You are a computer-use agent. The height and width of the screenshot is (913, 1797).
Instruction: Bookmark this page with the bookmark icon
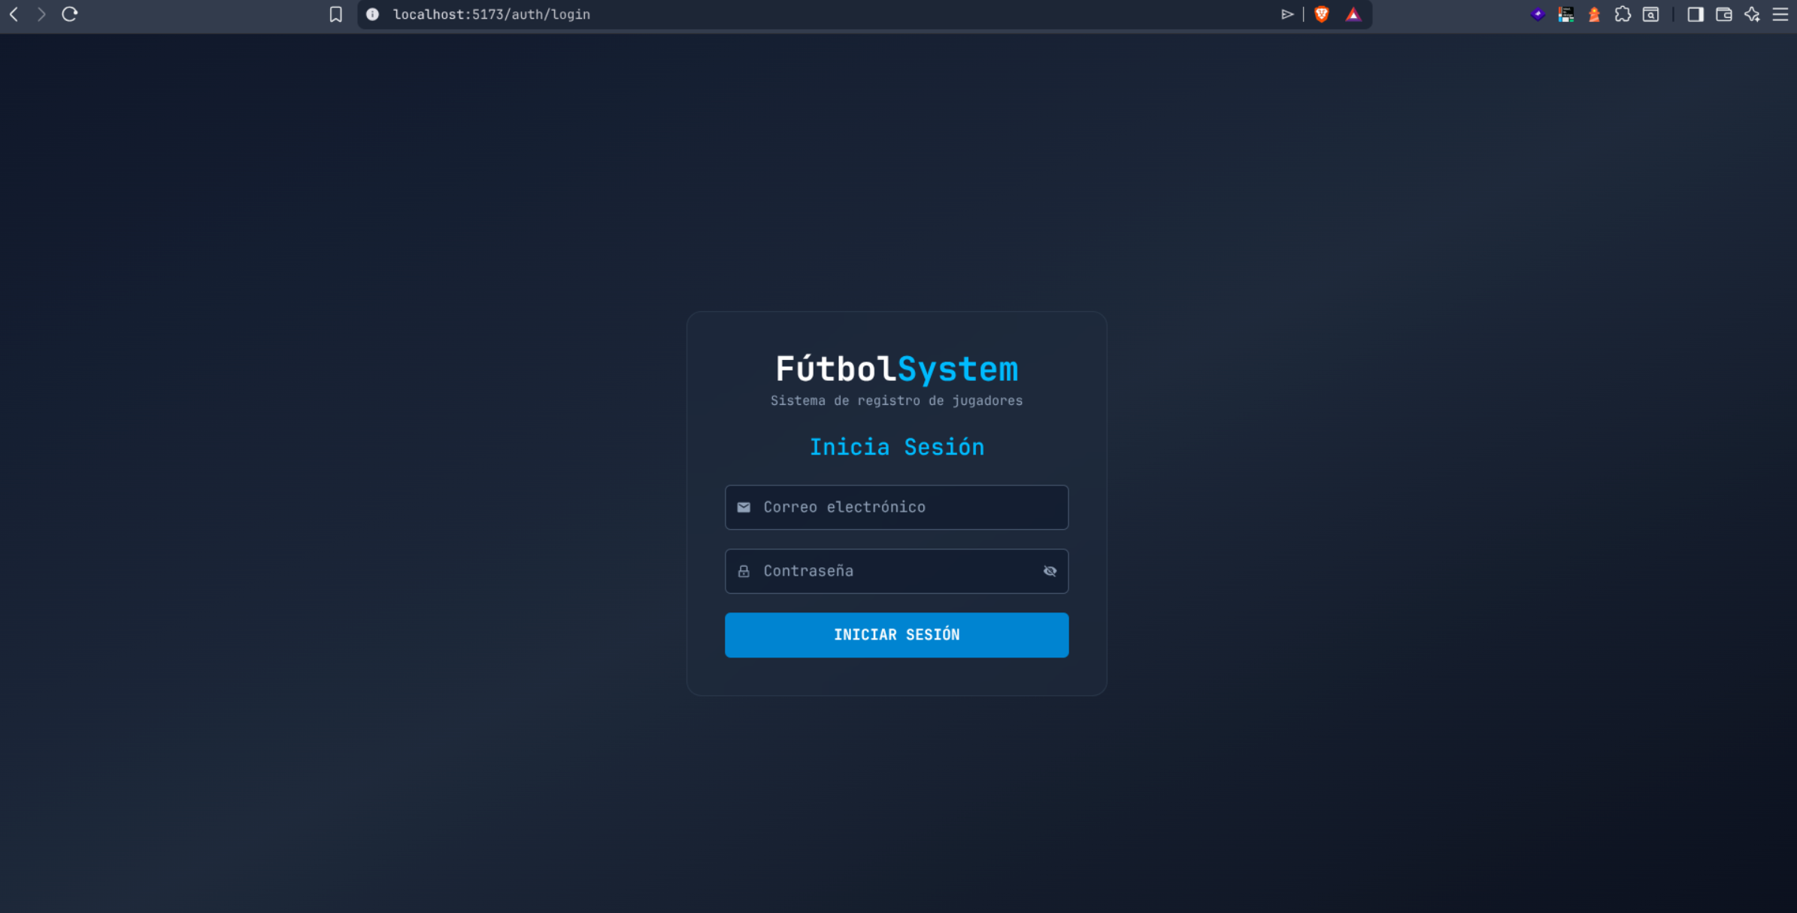pos(336,14)
